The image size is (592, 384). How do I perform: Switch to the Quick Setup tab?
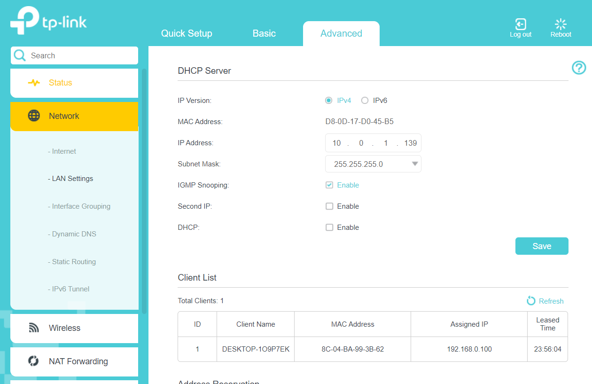pos(187,33)
